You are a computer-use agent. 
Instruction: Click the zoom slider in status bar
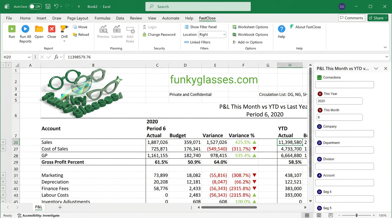pyautogui.click(x=356, y=215)
